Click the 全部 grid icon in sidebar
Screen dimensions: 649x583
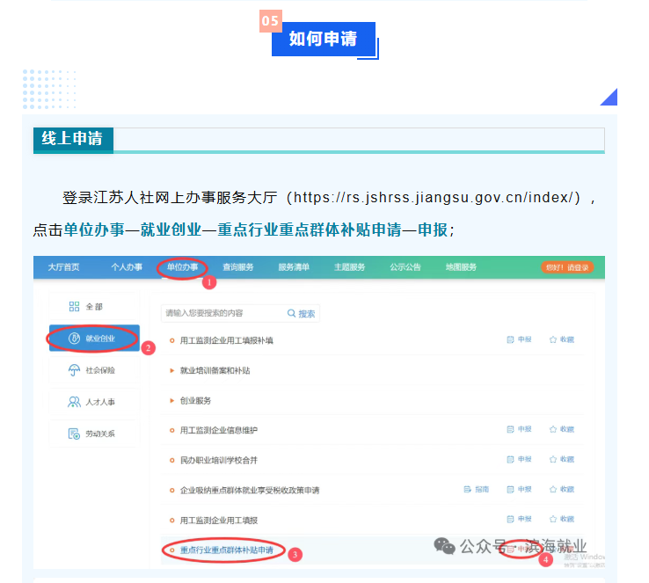[75, 306]
